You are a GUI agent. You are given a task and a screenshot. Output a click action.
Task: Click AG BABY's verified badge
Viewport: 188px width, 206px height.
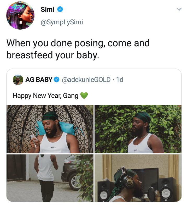point(57,80)
